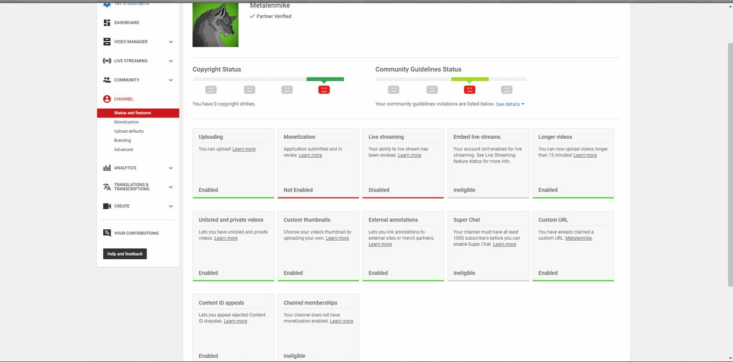Go to Dashboard in sidebar
Image resolution: width=733 pixels, height=362 pixels.
click(126, 23)
